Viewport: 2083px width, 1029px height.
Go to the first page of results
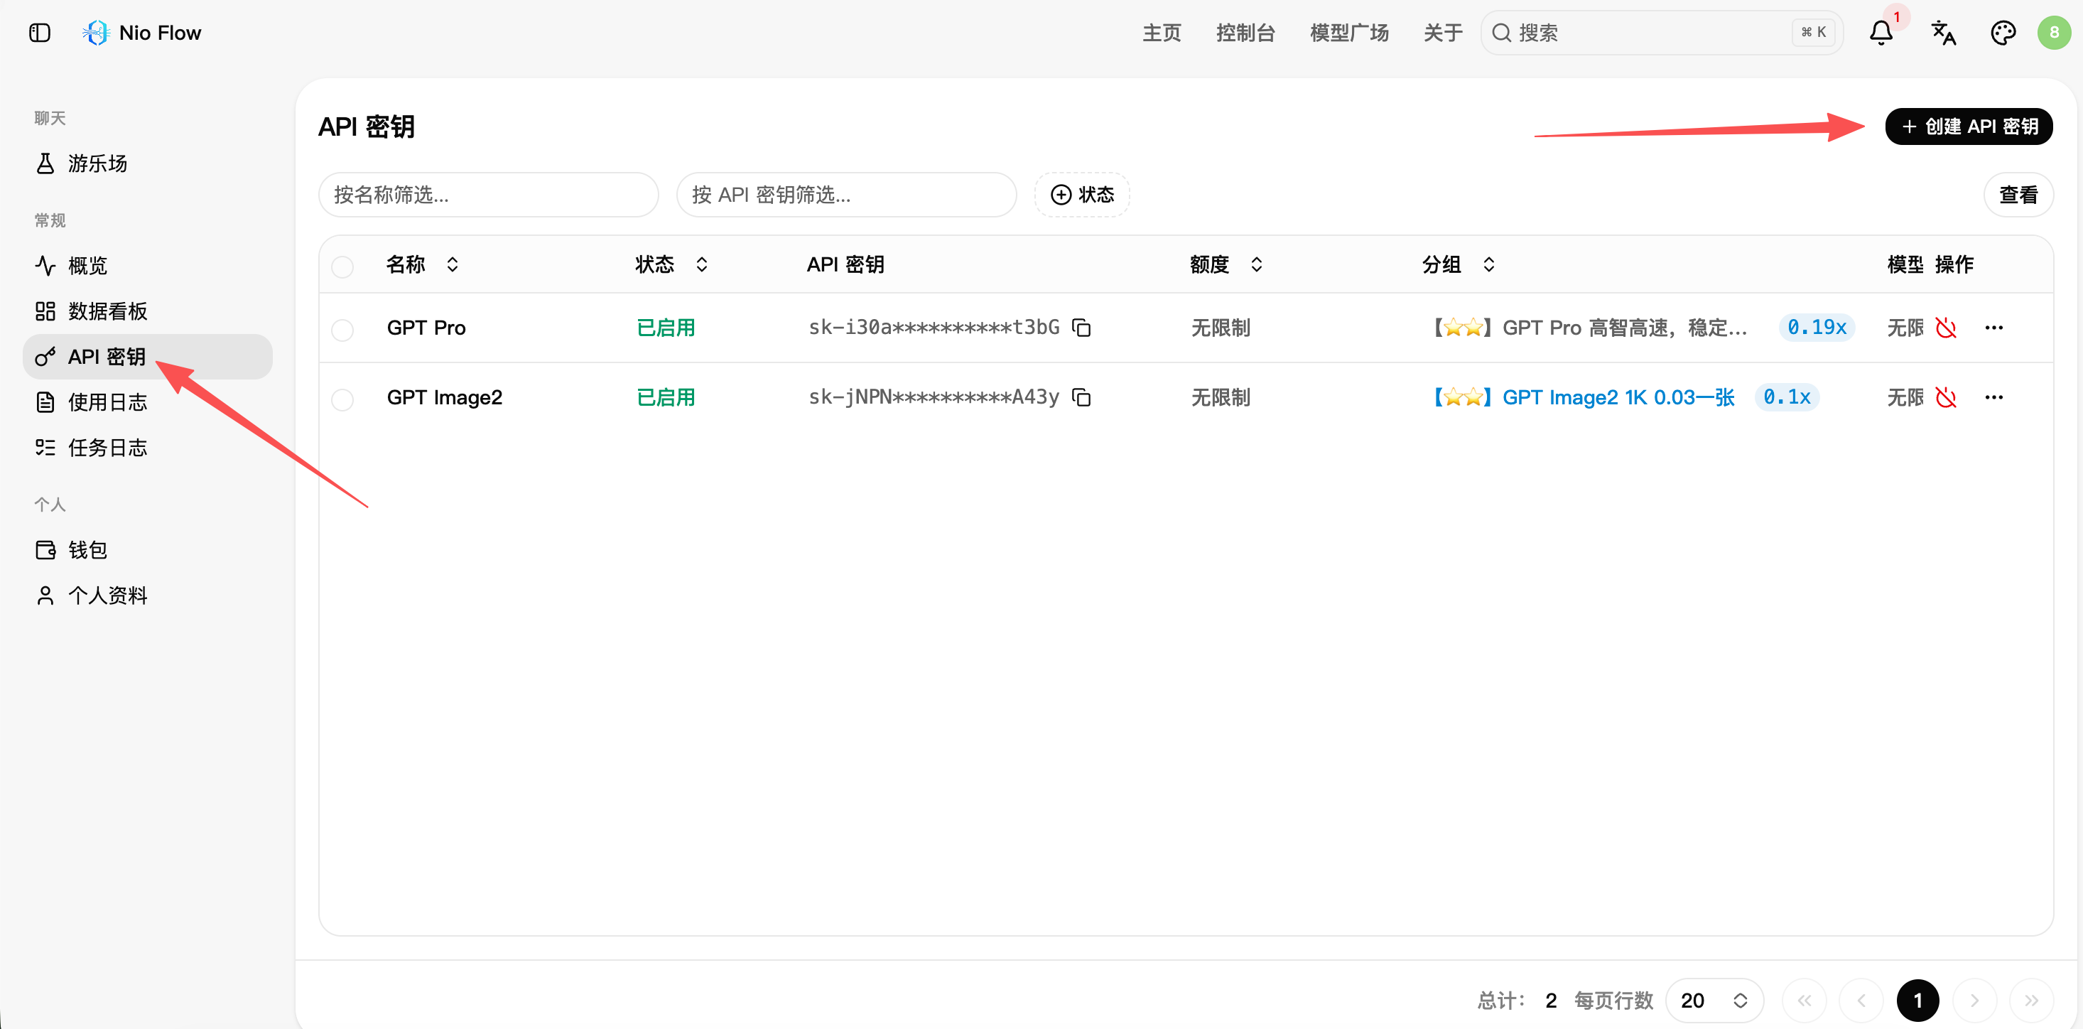pyautogui.click(x=1804, y=1001)
